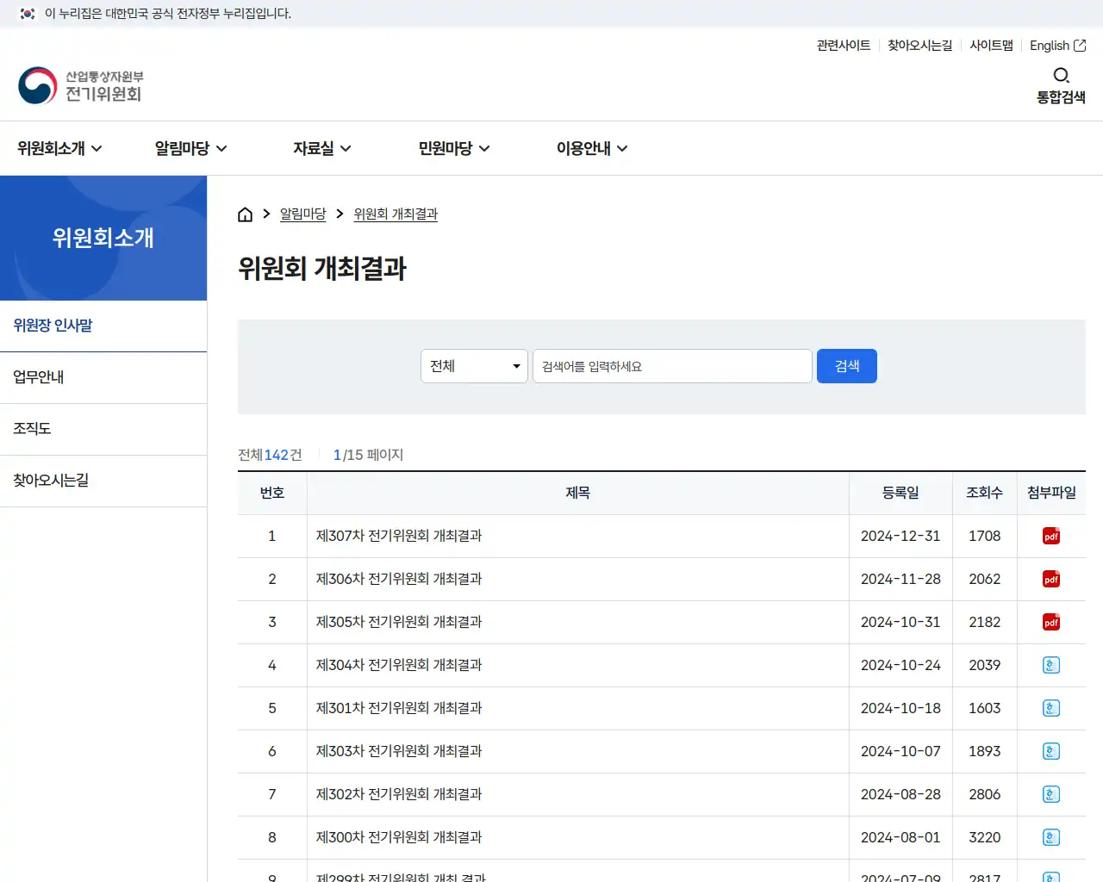Open 제302차 전기위원회 개최결과 post
Image resolution: width=1103 pixels, height=882 pixels.
(x=399, y=794)
